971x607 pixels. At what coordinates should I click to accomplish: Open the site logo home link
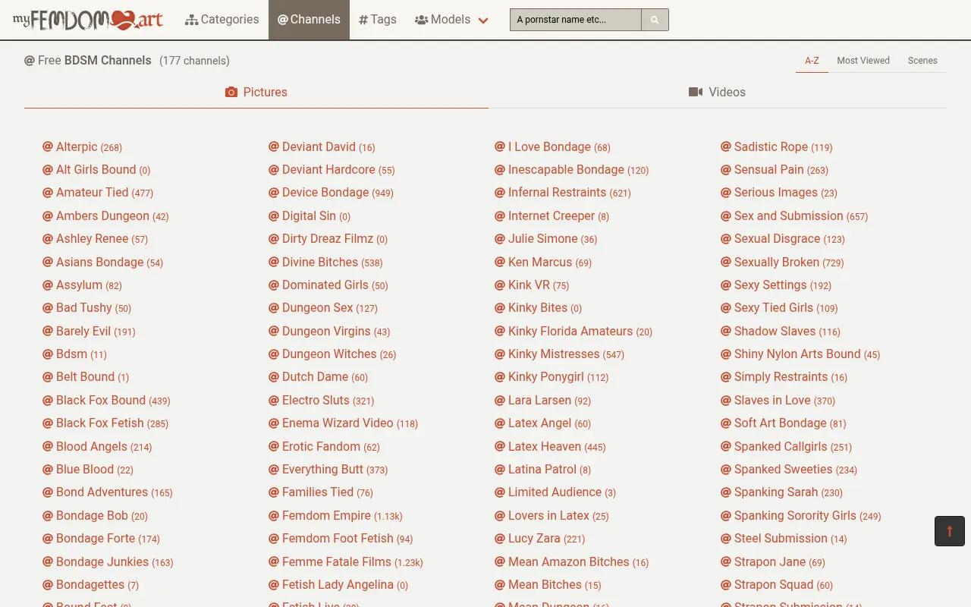tap(88, 20)
